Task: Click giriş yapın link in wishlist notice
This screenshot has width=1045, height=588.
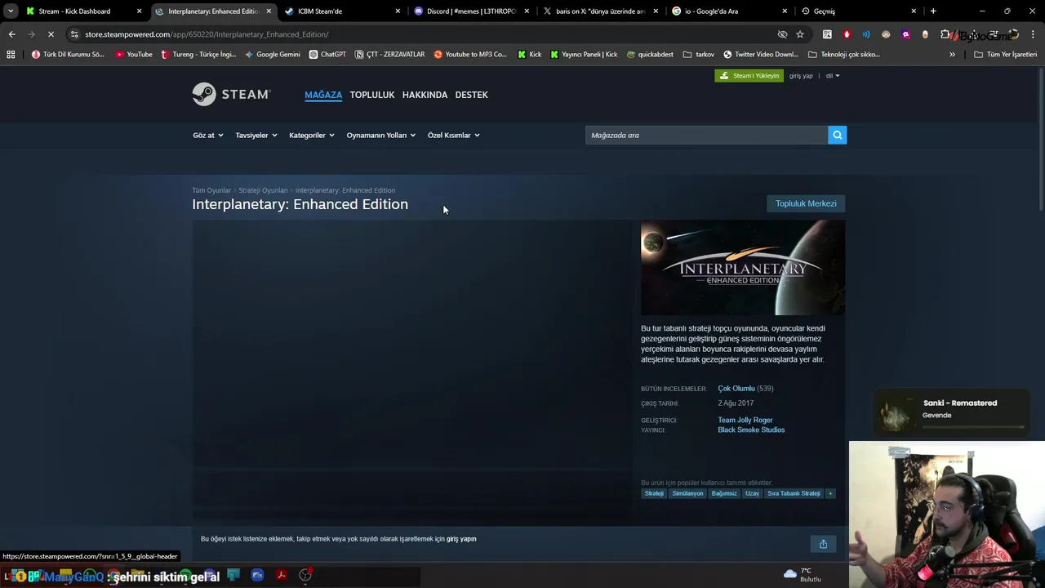Action: 461,539
